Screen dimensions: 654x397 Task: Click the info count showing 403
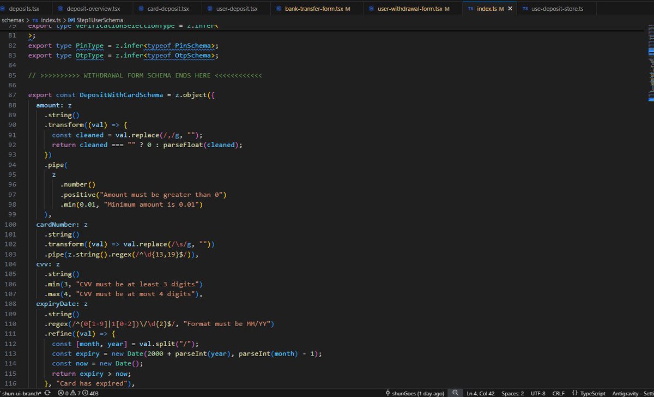[90, 393]
